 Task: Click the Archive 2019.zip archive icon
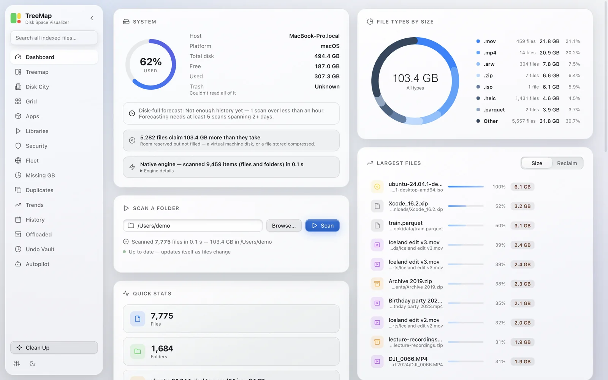click(x=377, y=284)
